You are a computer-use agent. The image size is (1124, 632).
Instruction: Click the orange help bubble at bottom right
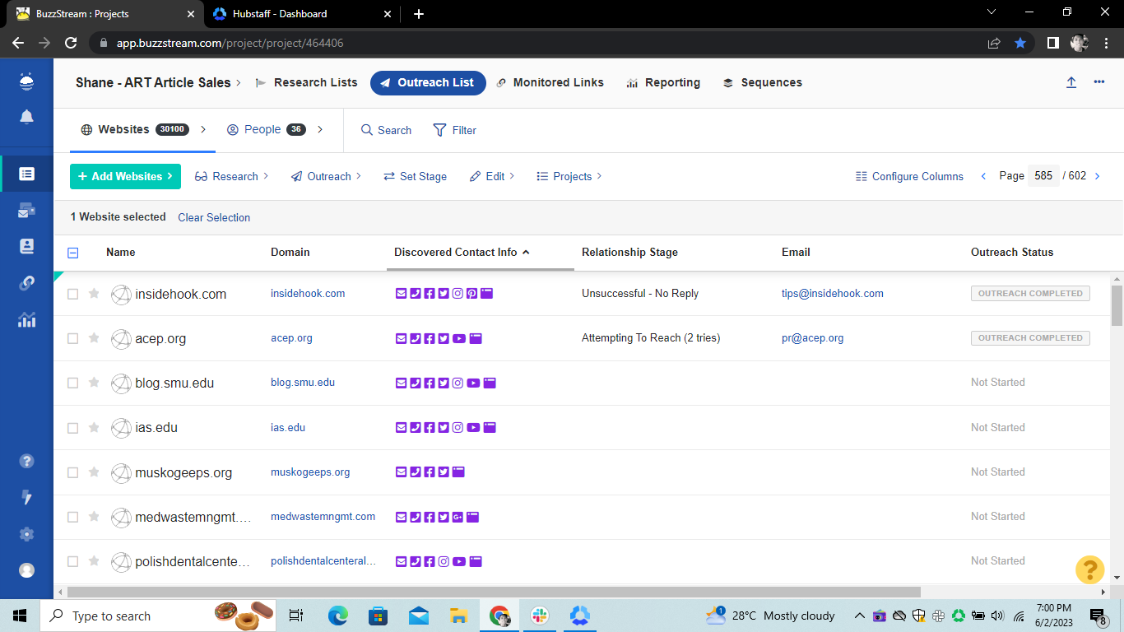[x=1089, y=569]
